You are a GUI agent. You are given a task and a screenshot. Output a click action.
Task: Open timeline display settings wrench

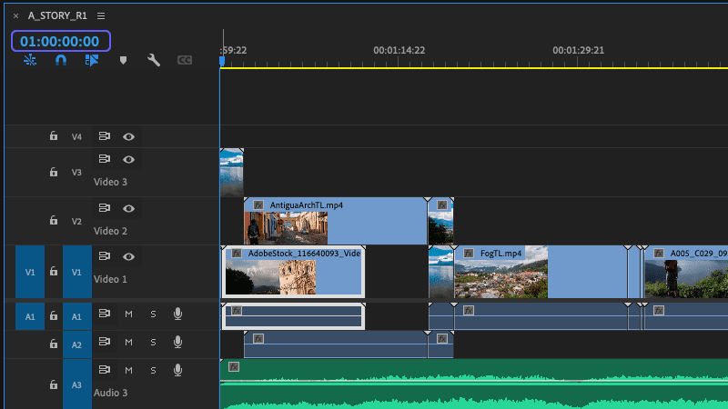coord(154,60)
